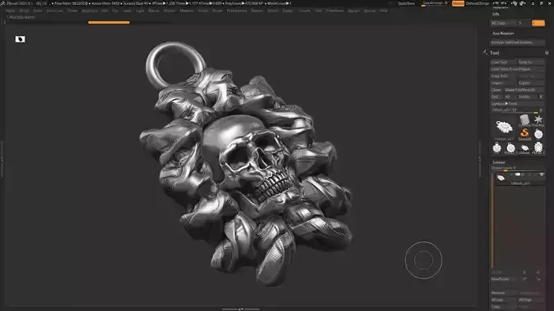
Task: Open the Tool palette settings gear icon
Action: click(x=547, y=53)
